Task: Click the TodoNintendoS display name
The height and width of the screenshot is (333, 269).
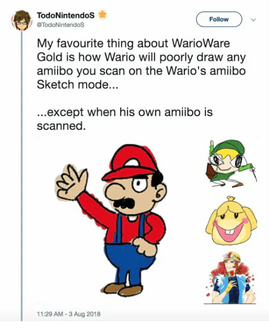Action: tap(66, 15)
